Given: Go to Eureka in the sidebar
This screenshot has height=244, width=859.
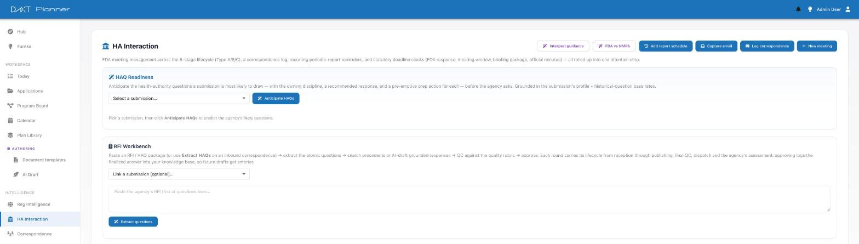Looking at the screenshot, I should [x=40, y=47].
